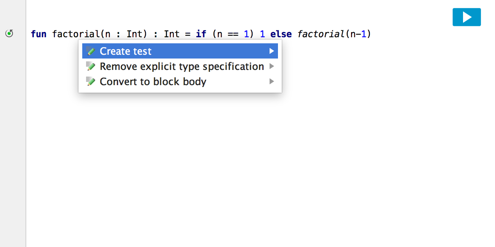Select the Create test intention
The image size is (495, 247).
(126, 51)
